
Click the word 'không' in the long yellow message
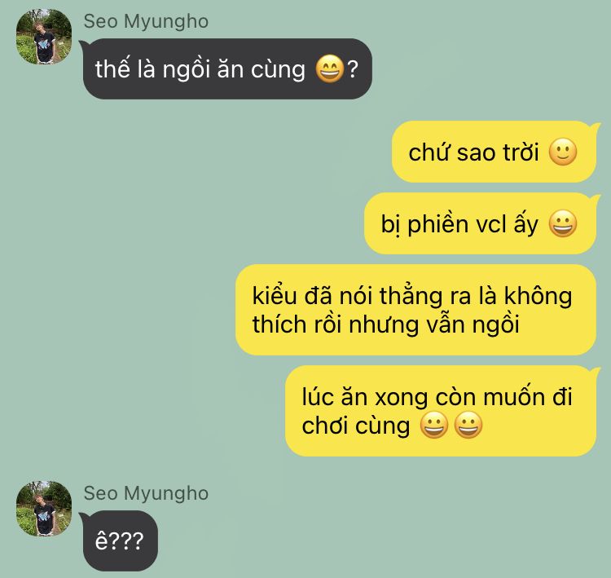[538, 296]
